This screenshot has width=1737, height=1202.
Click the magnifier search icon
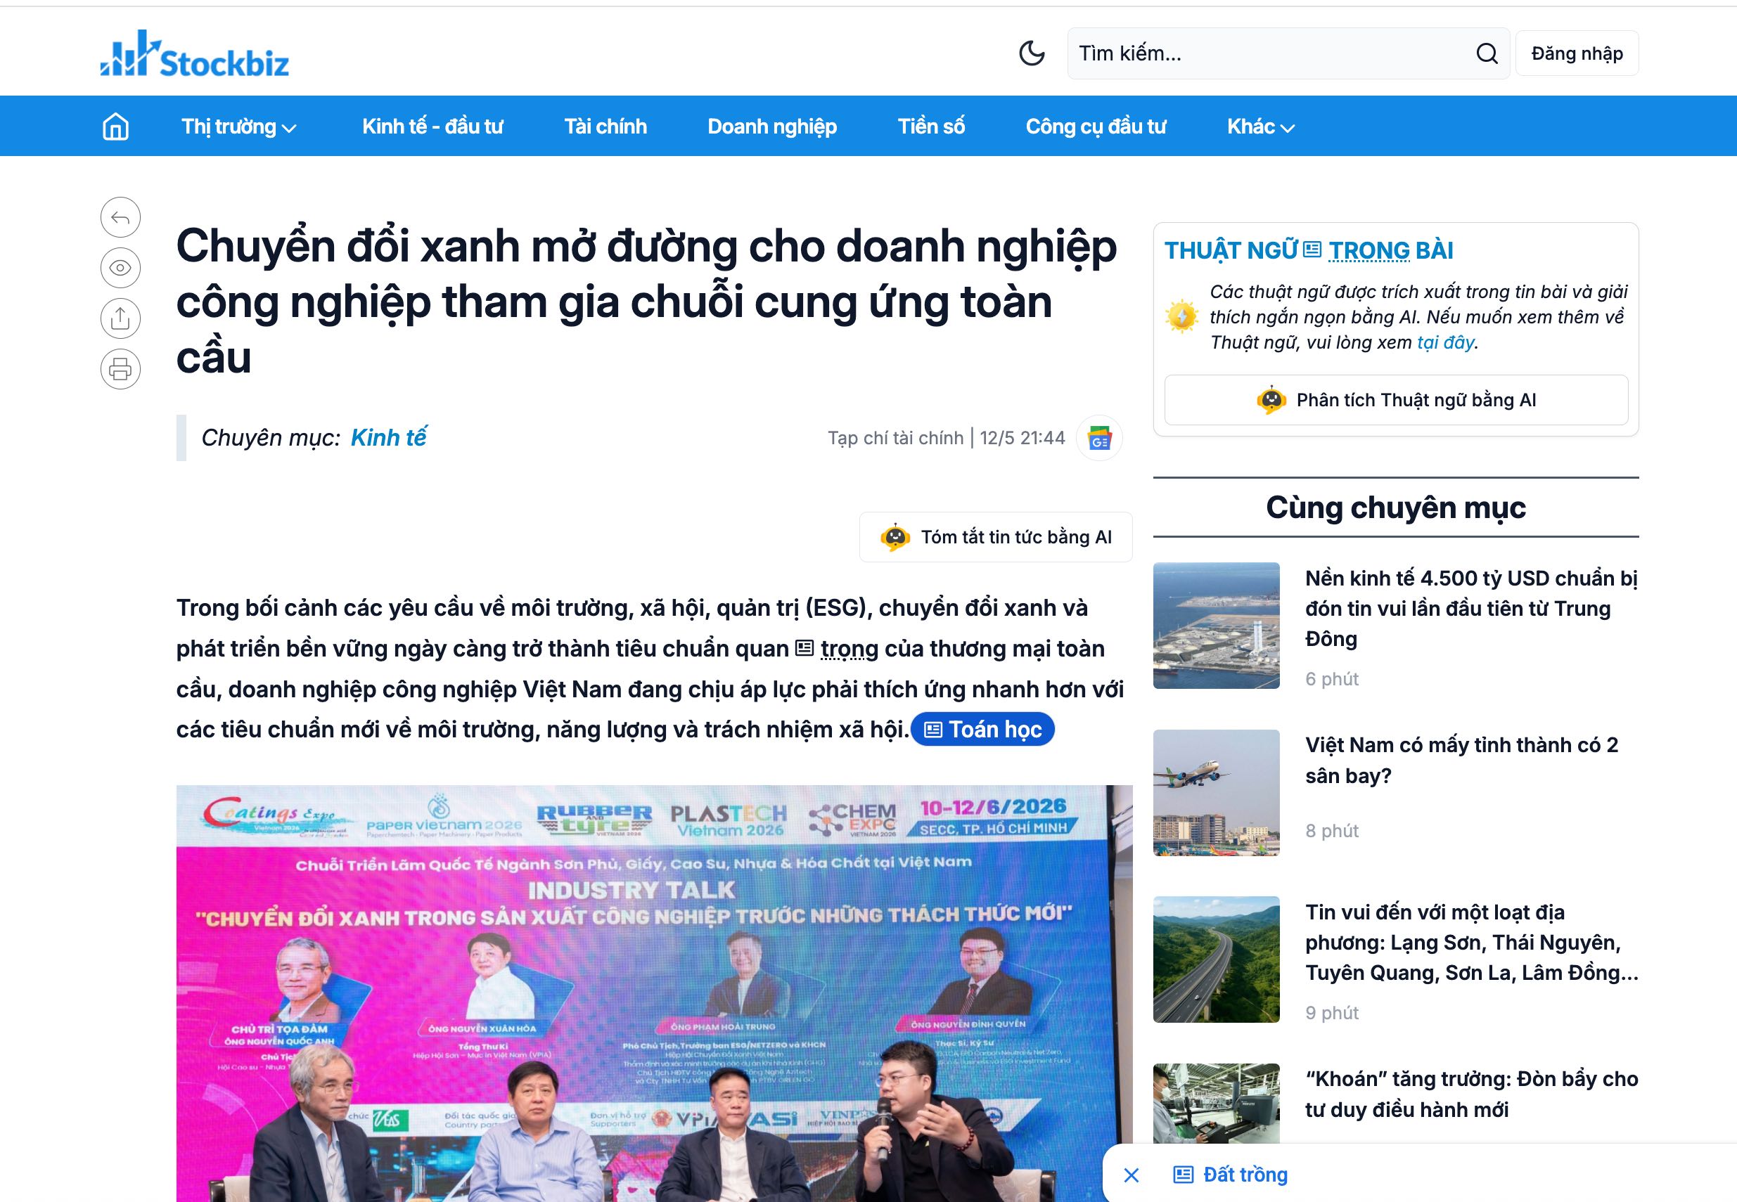pos(1487,53)
